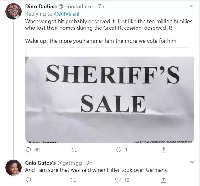Like Dino Dadino's tweet
Viewport: 200px width, 186px height.
(x=119, y=150)
